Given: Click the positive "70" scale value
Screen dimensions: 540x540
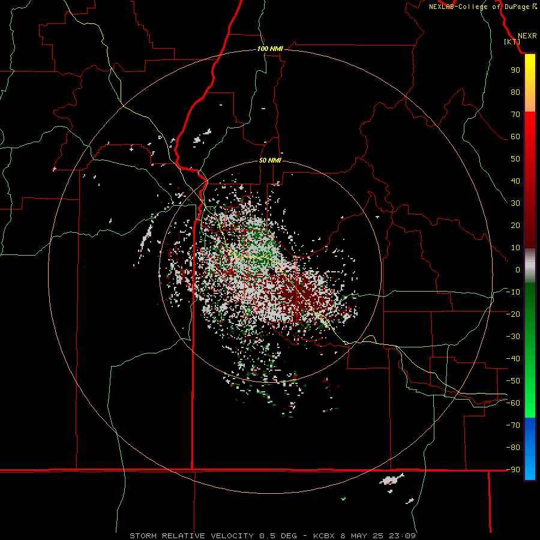Looking at the screenshot, I should 515,115.
